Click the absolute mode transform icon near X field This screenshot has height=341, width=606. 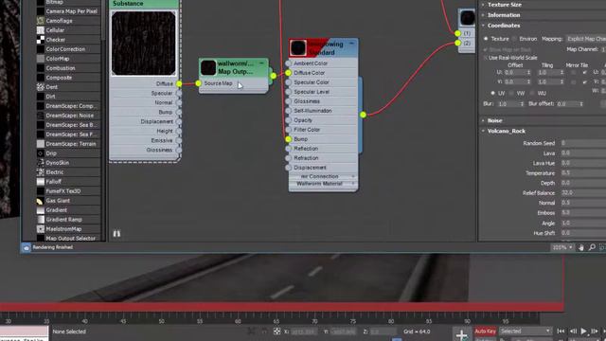276,332
